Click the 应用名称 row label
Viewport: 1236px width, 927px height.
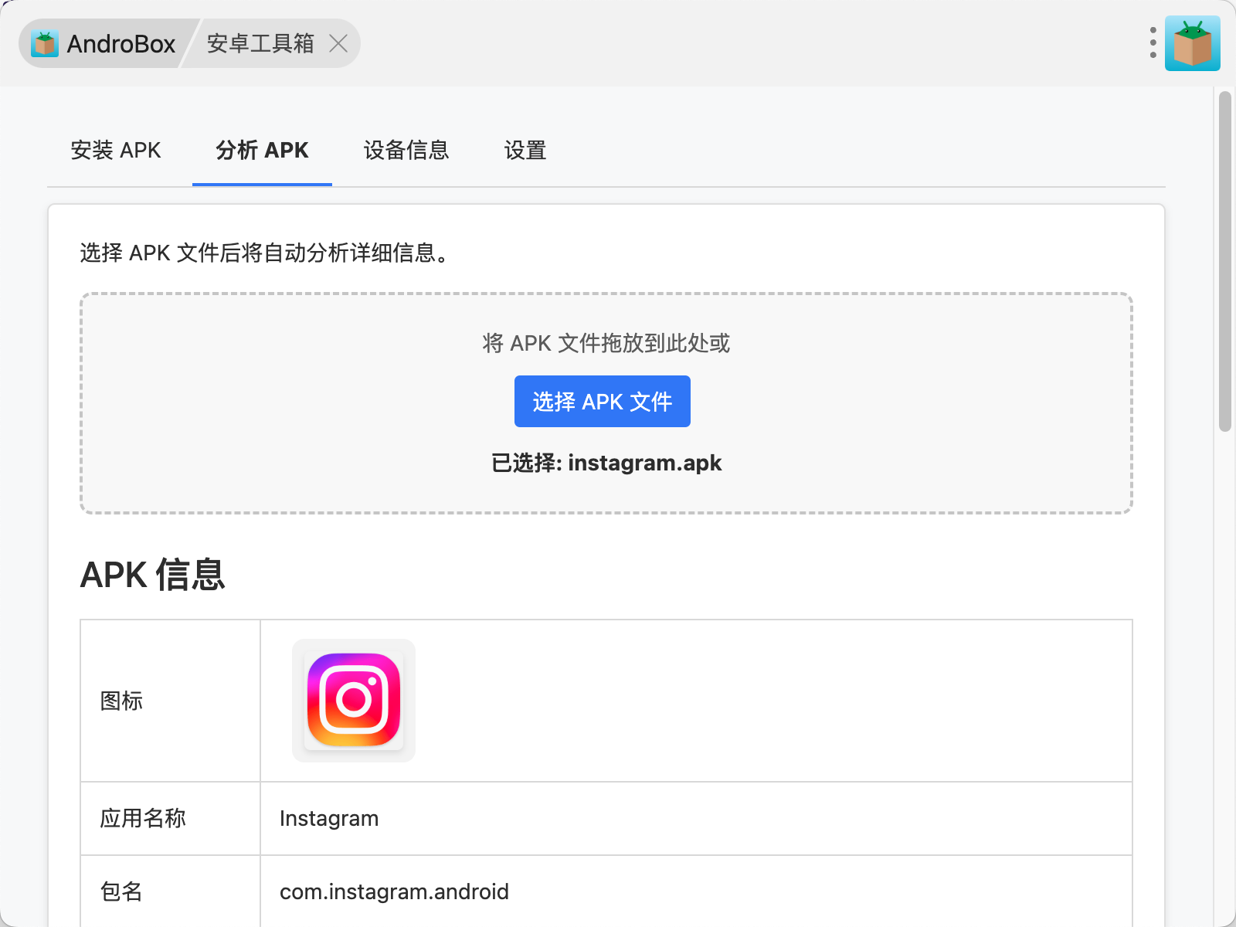[143, 818]
